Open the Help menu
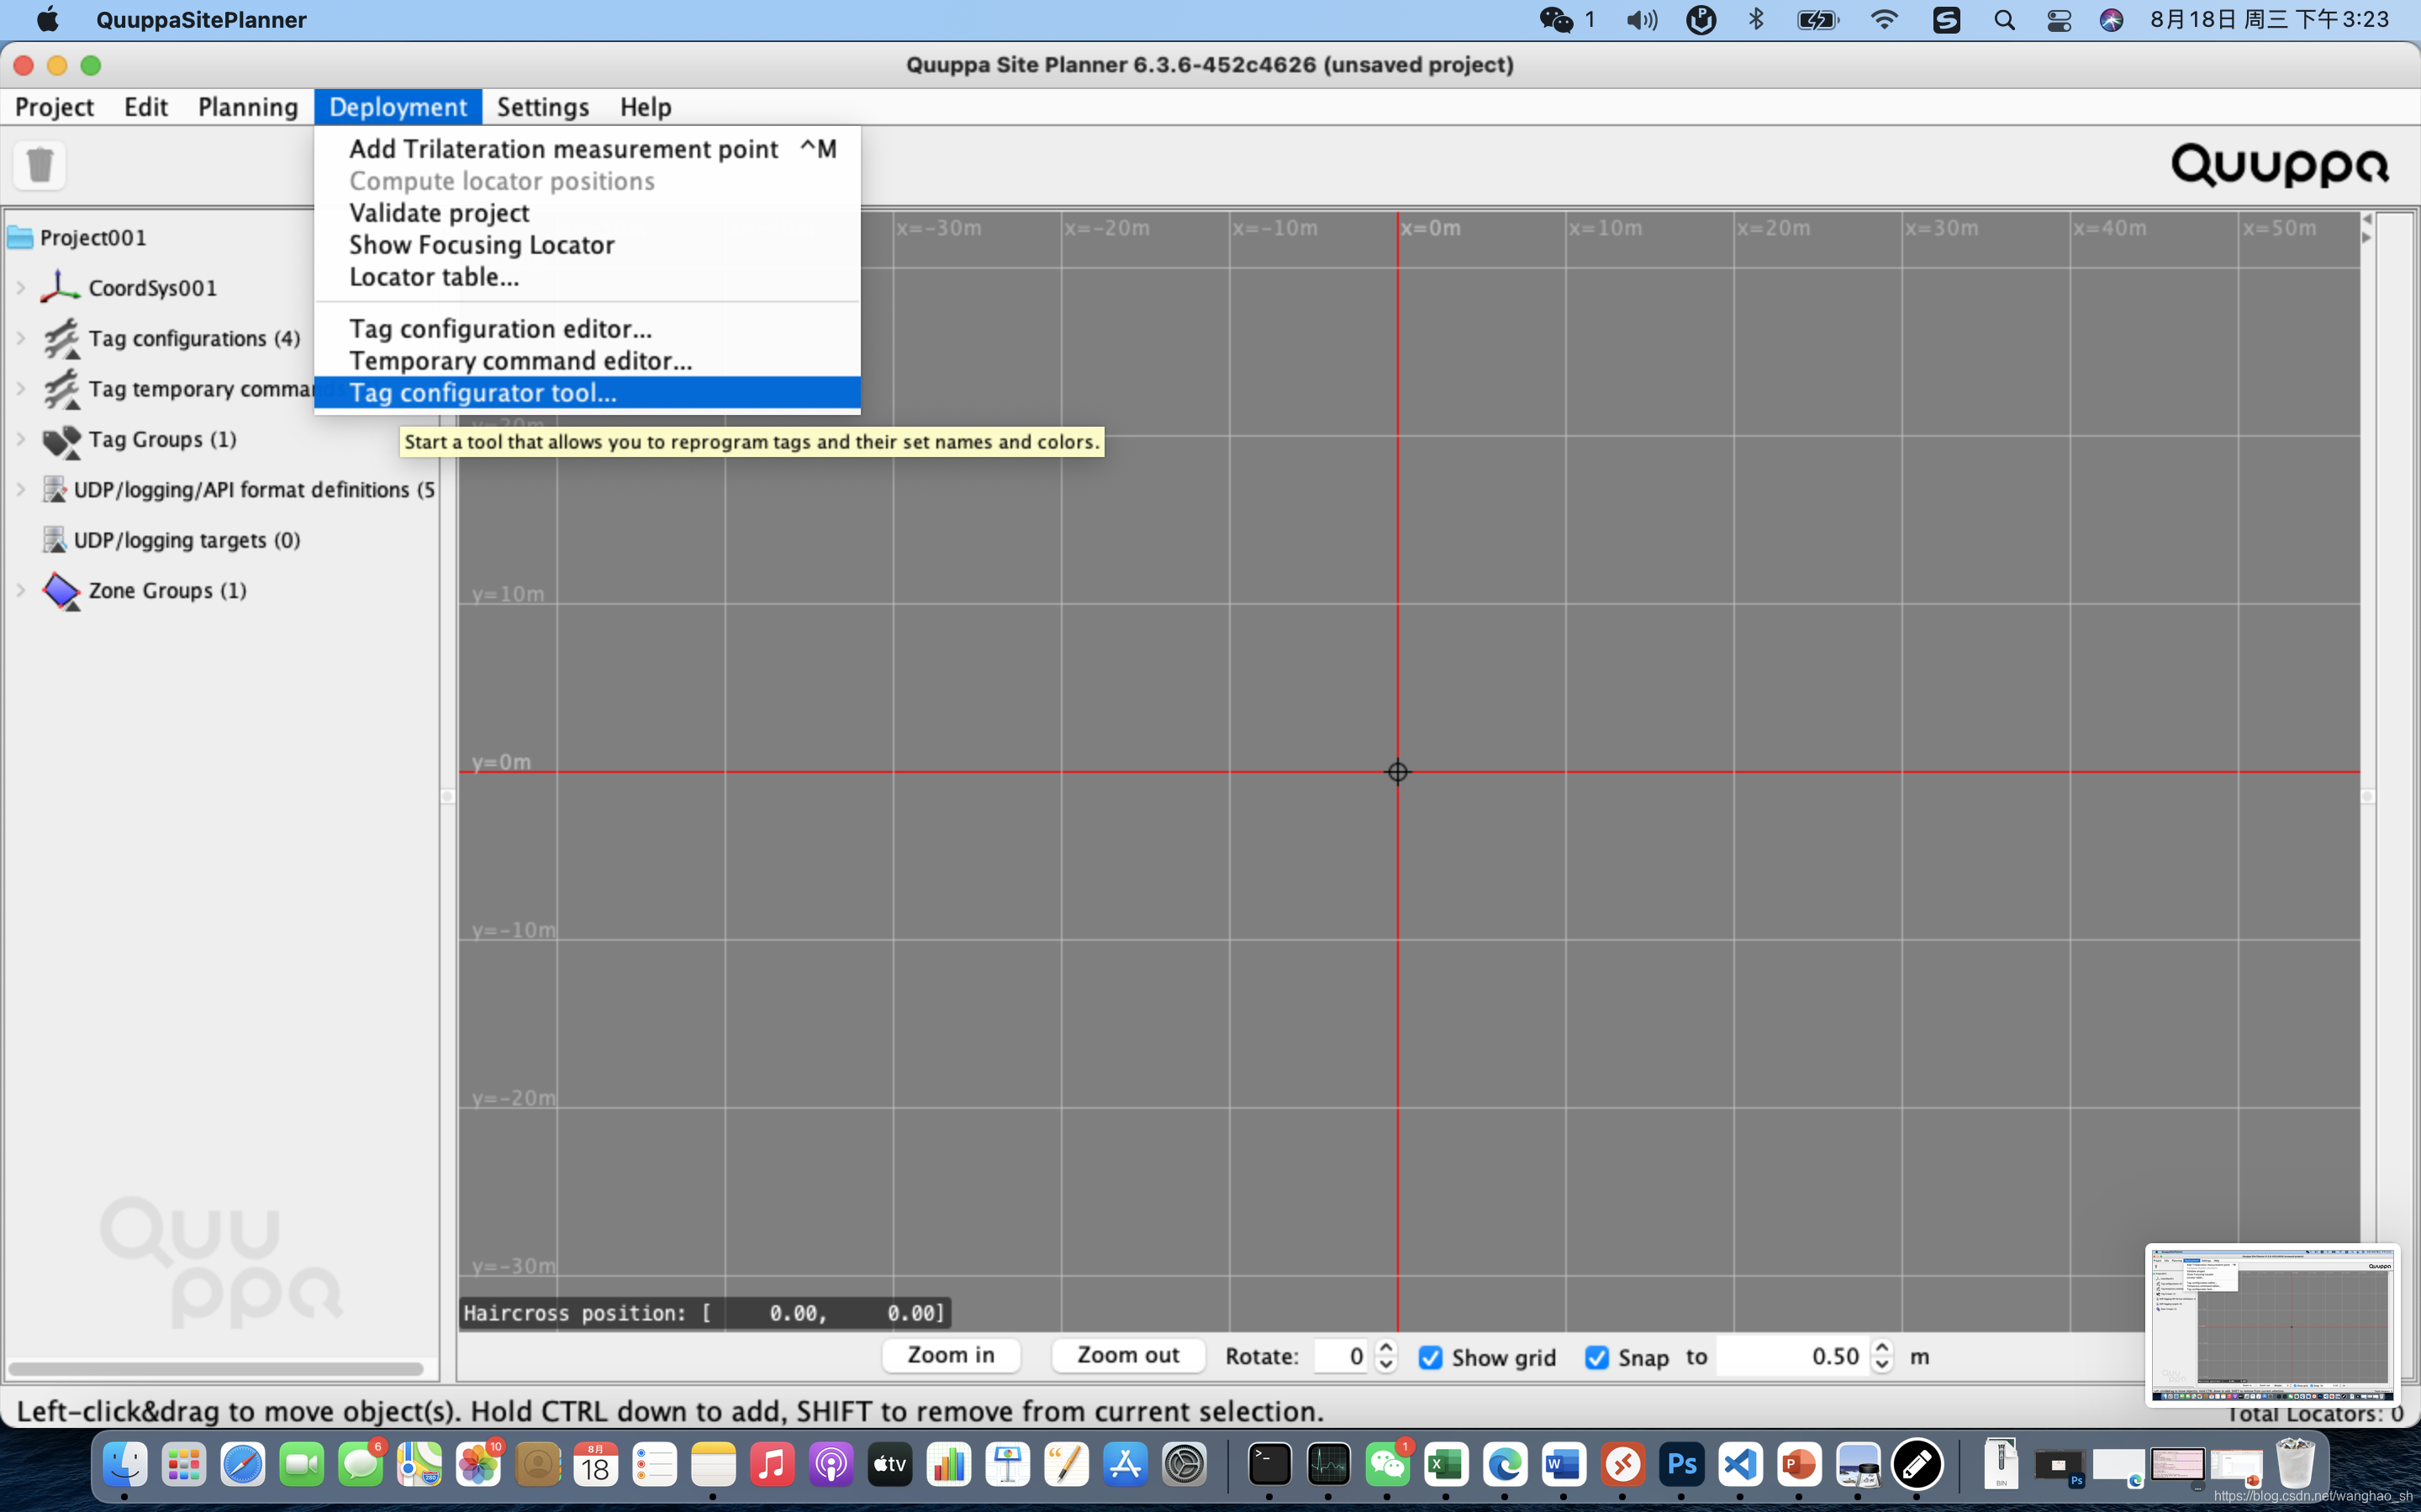Screen dimensions: 2421x1512 pyautogui.click(x=646, y=107)
